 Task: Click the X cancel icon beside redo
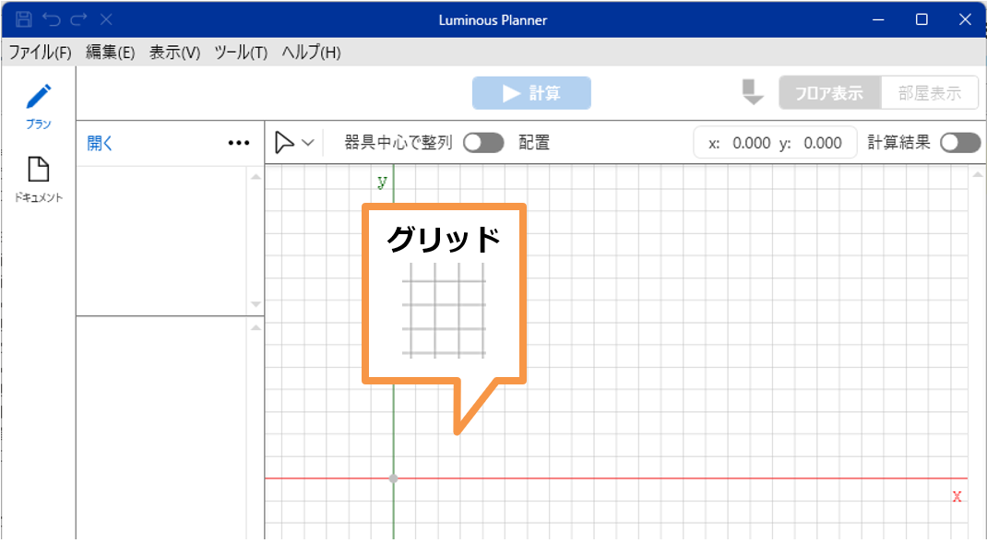(105, 19)
